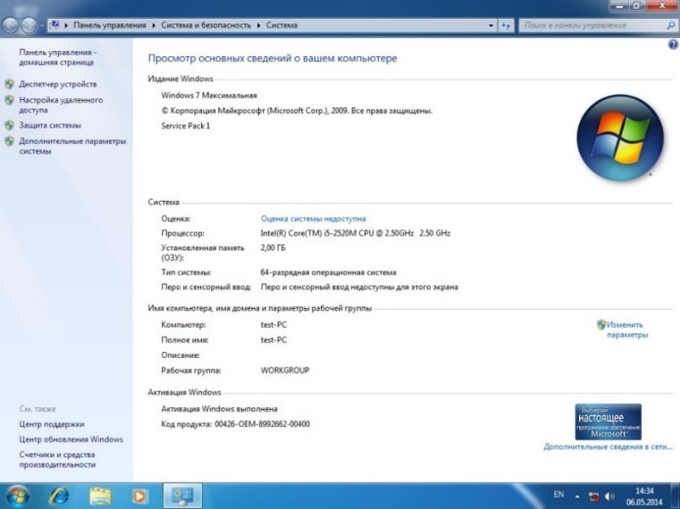Select product key text "00426-OEM-8992662-00400"
680x509 pixels.
[x=262, y=424]
